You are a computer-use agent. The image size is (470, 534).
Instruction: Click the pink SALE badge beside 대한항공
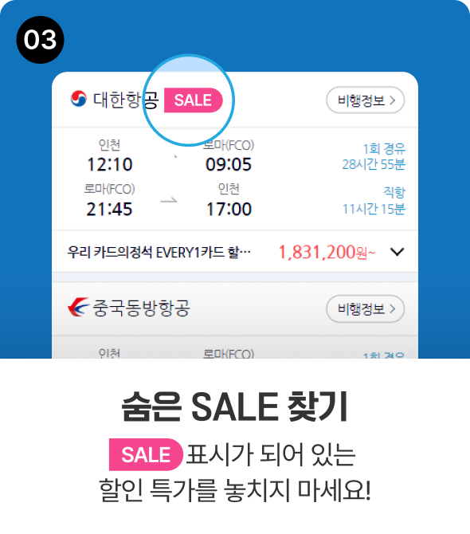point(194,100)
